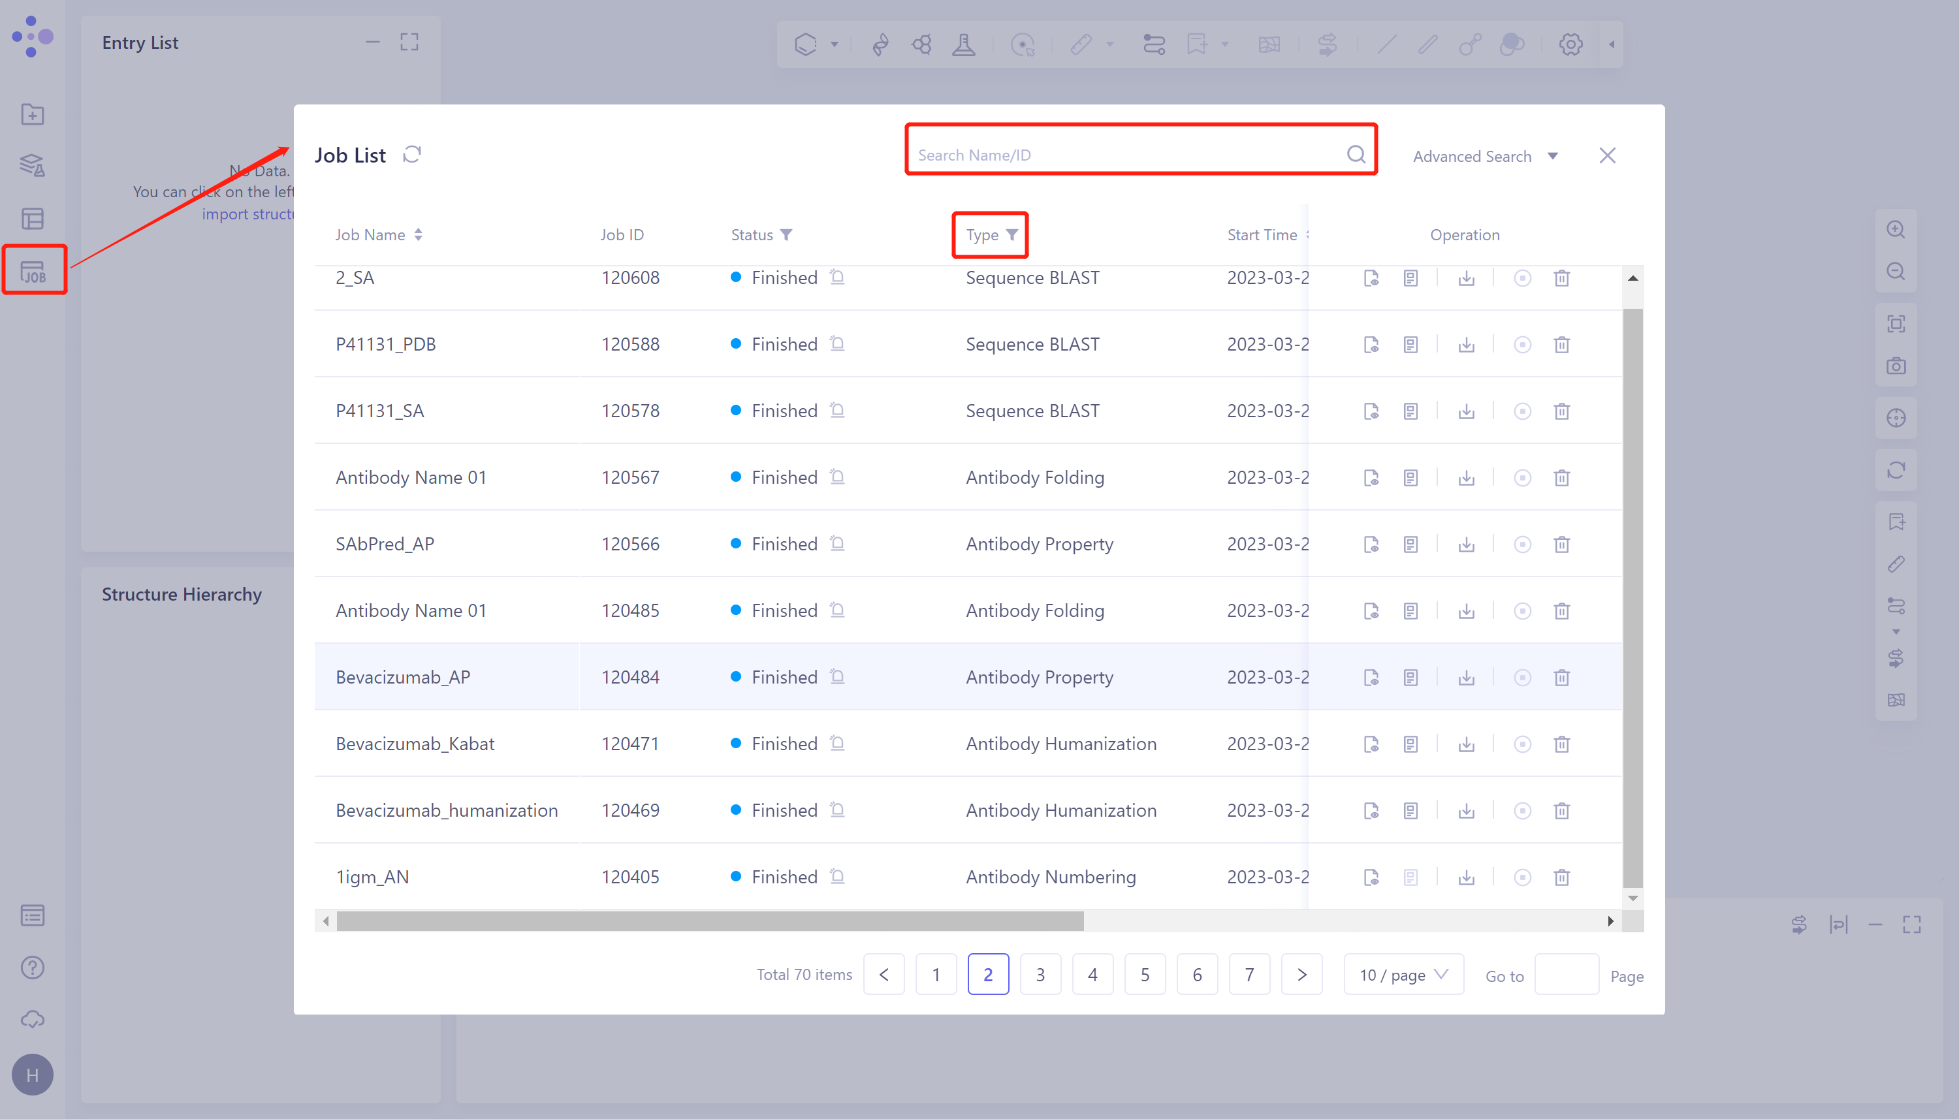Viewport: 1959px width, 1119px height.
Task: Download results of P41131_SA job
Action: click(1467, 411)
